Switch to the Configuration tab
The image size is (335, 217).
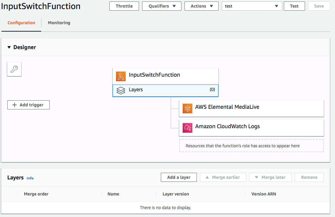point(22,23)
